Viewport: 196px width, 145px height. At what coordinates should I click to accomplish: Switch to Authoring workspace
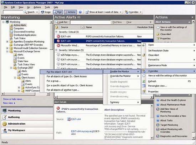[x=27, y=117]
